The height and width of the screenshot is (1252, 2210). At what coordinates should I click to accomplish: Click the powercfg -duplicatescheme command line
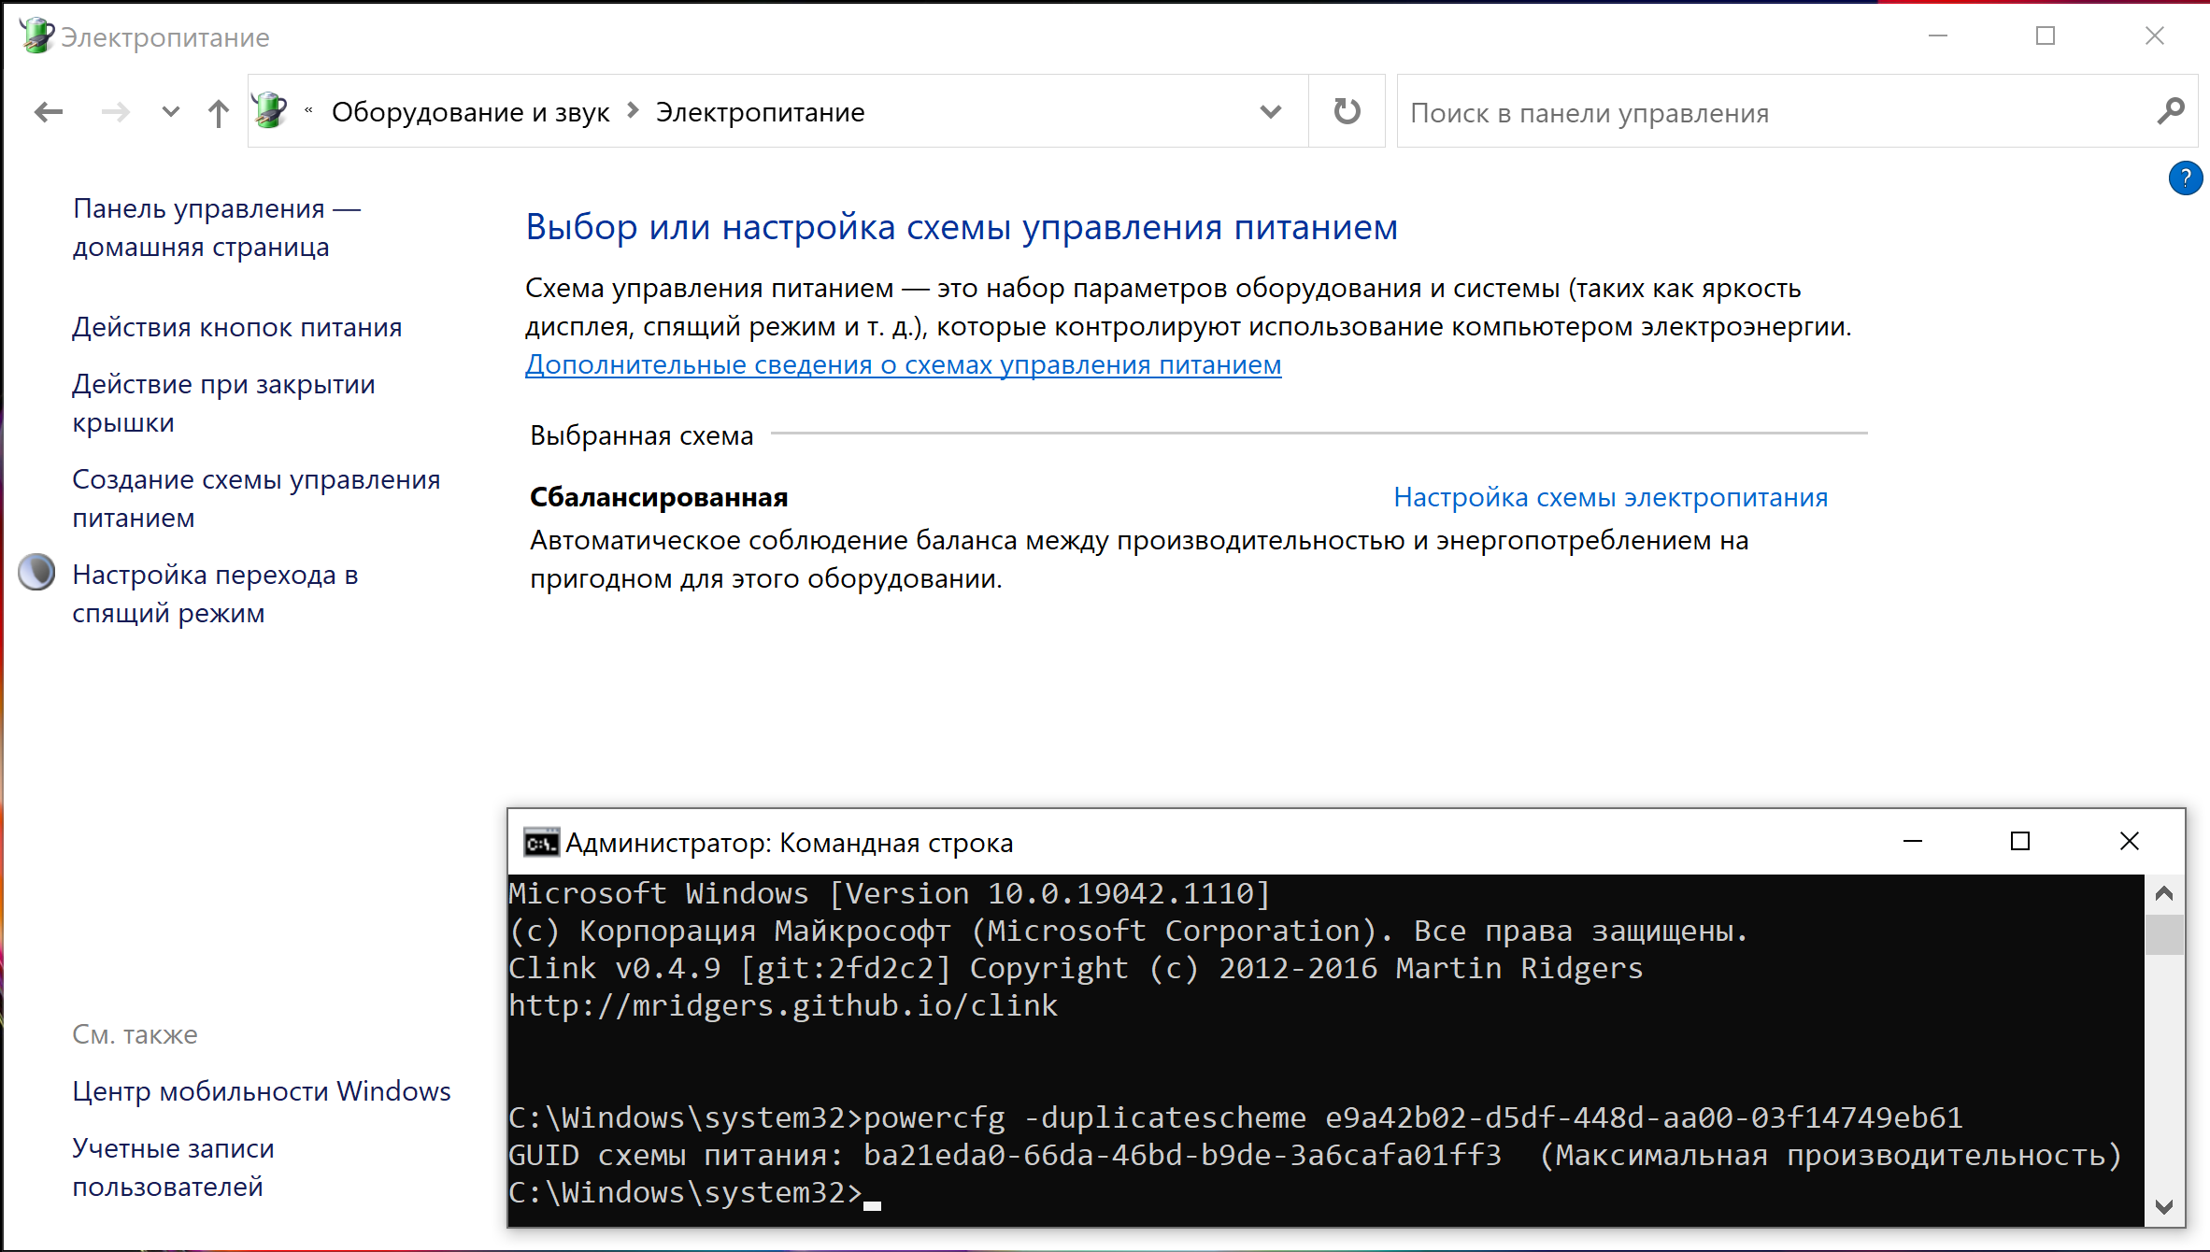point(1235,1117)
